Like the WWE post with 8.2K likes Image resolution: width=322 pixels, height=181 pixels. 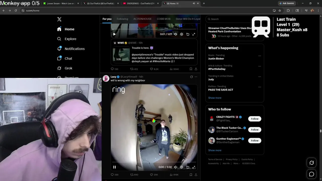tap(154, 69)
